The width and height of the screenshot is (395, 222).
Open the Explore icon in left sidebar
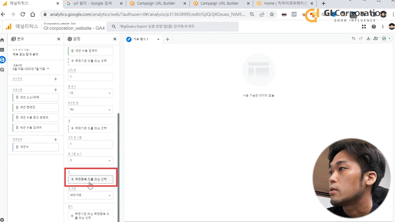(3, 60)
